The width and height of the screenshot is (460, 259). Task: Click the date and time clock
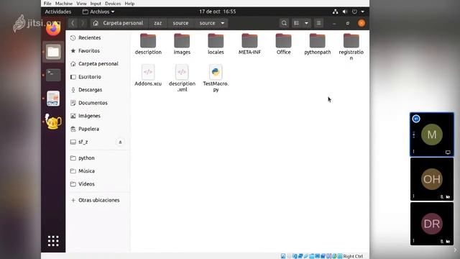tap(217, 12)
